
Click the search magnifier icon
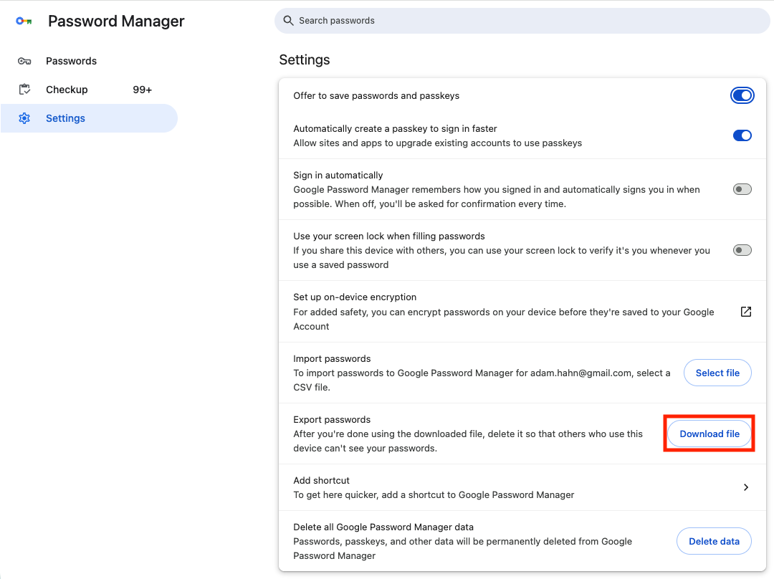click(288, 20)
